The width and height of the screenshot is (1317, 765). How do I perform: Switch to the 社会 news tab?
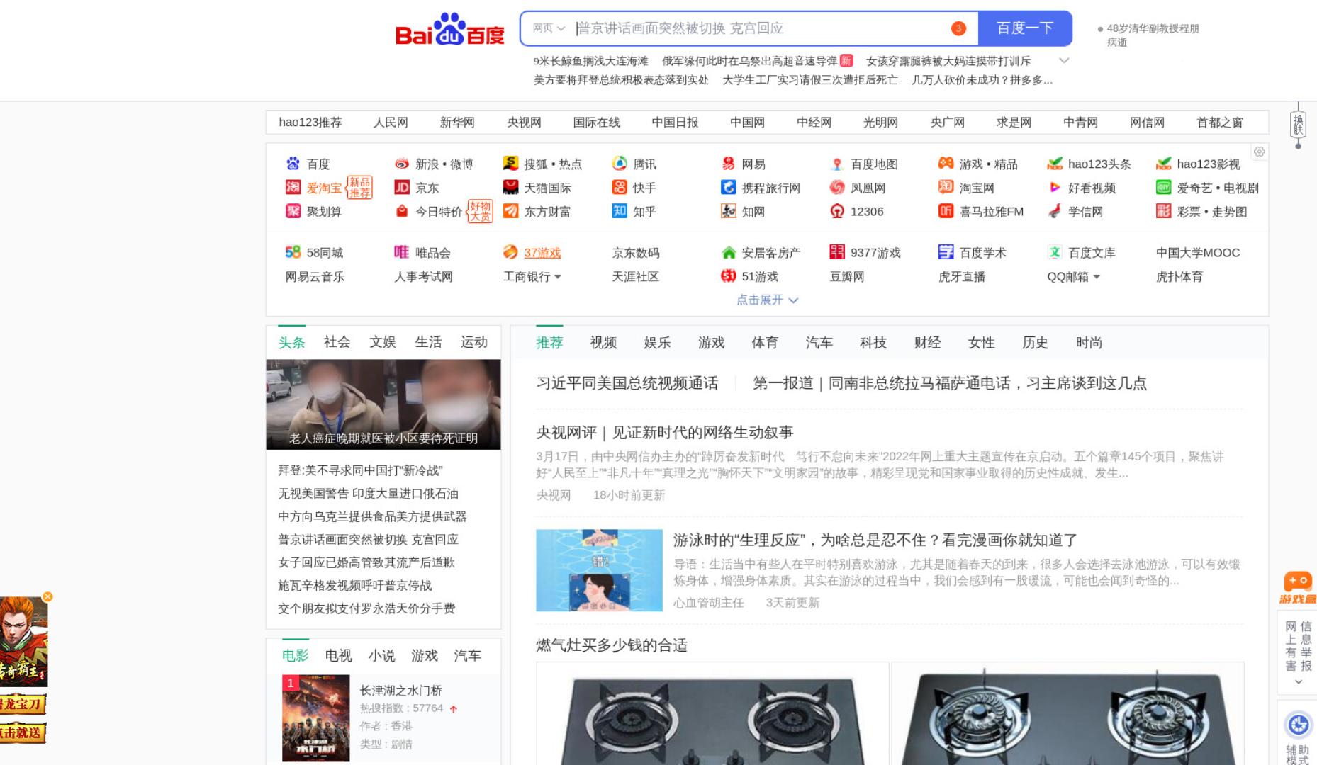337,342
